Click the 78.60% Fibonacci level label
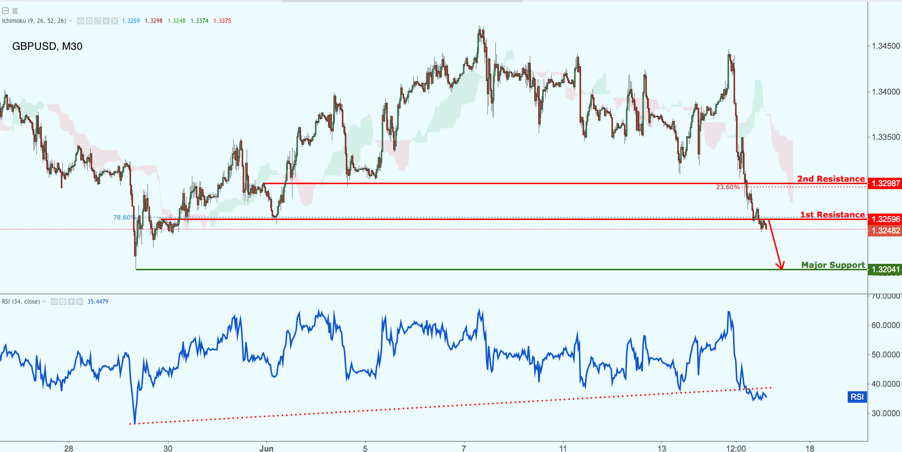The width and height of the screenshot is (902, 452). click(x=125, y=217)
